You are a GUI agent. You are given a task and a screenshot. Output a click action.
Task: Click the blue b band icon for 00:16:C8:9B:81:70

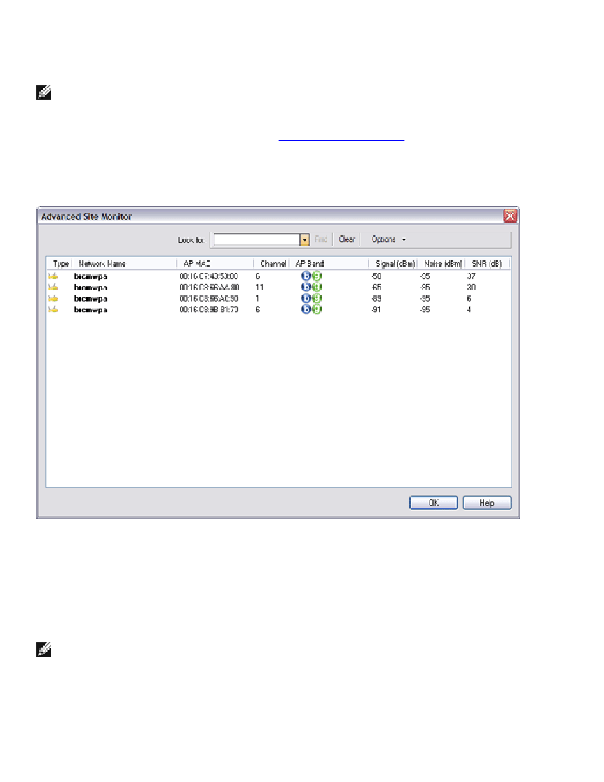306,310
